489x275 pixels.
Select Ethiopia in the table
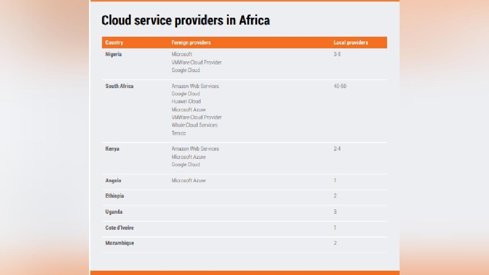[x=115, y=196]
